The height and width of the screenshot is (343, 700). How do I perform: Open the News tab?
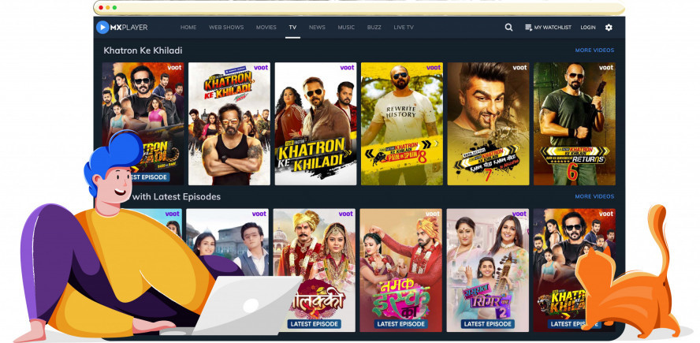317,28
